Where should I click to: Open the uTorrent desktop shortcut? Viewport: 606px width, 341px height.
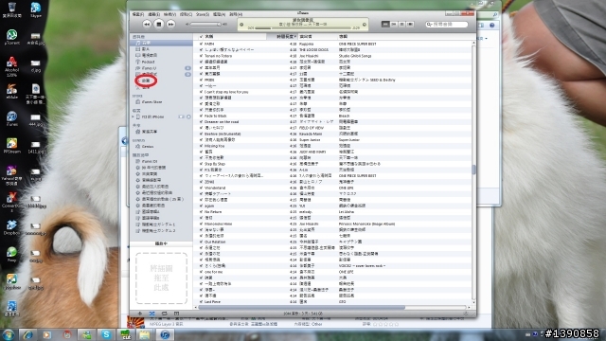[x=11, y=38]
